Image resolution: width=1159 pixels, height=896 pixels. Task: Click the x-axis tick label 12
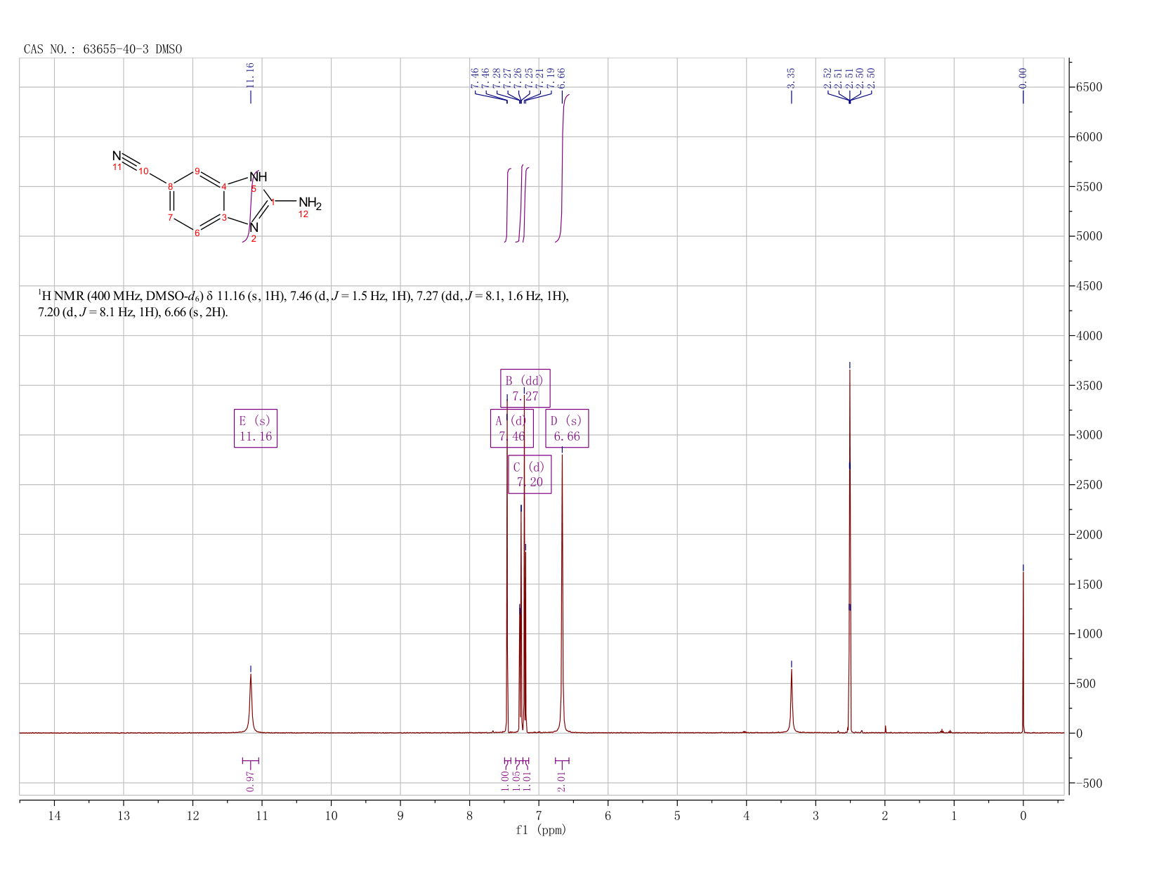click(192, 816)
